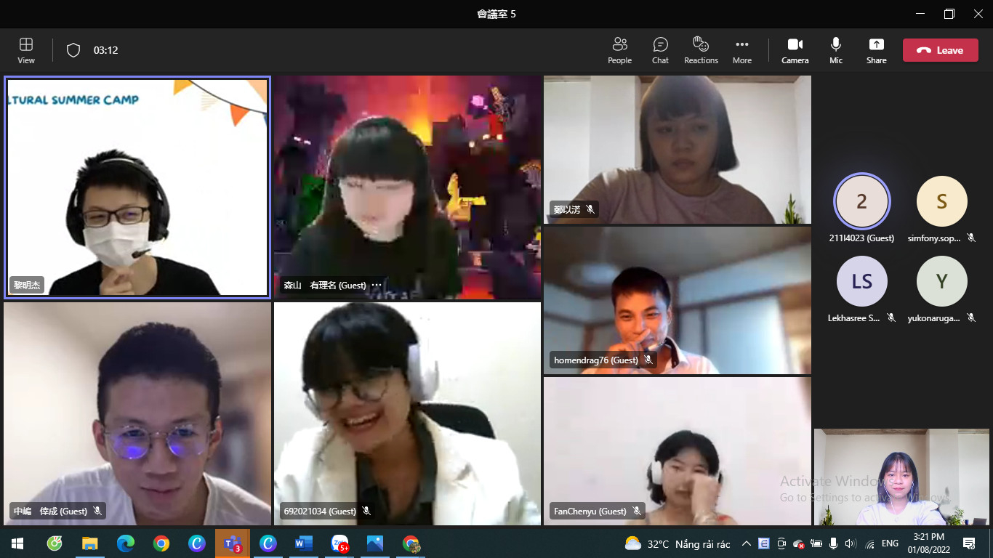The height and width of the screenshot is (558, 993).
Task: Click the shield security icon
Action: click(73, 50)
